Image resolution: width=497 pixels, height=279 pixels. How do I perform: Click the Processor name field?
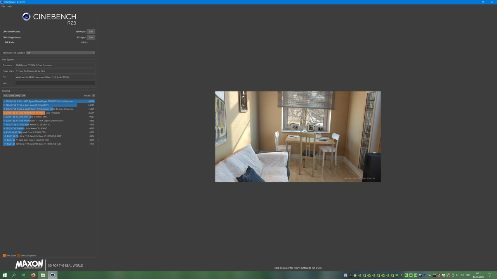tap(55, 65)
